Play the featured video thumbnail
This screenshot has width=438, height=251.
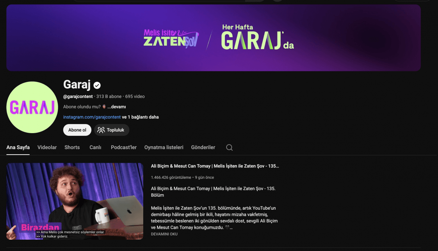coord(75,201)
